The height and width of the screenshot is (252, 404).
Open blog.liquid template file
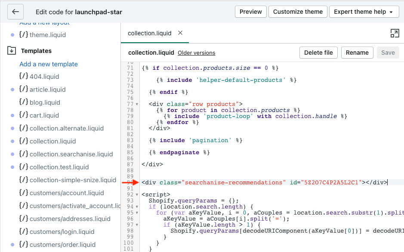[x=45, y=102]
